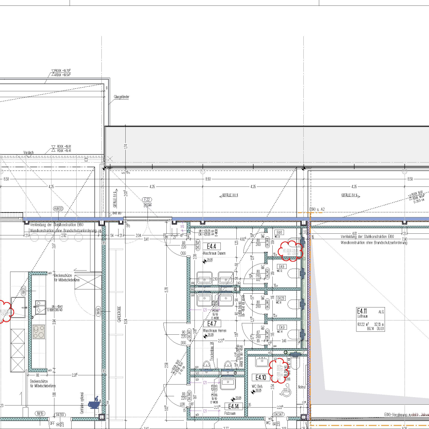Select the AW03 wall tag
This screenshot has height=429, width=429.
[x=58, y=209]
